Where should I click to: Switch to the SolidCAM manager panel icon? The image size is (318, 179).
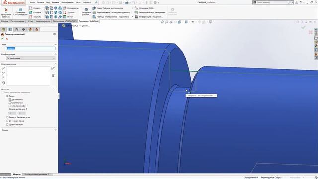pyautogui.click(x=37, y=29)
